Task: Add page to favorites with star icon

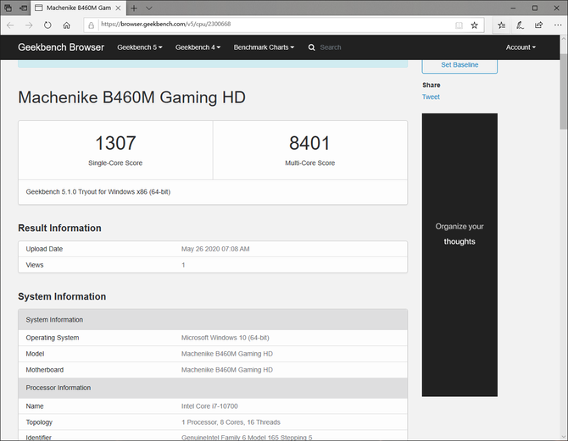Action: click(x=475, y=25)
